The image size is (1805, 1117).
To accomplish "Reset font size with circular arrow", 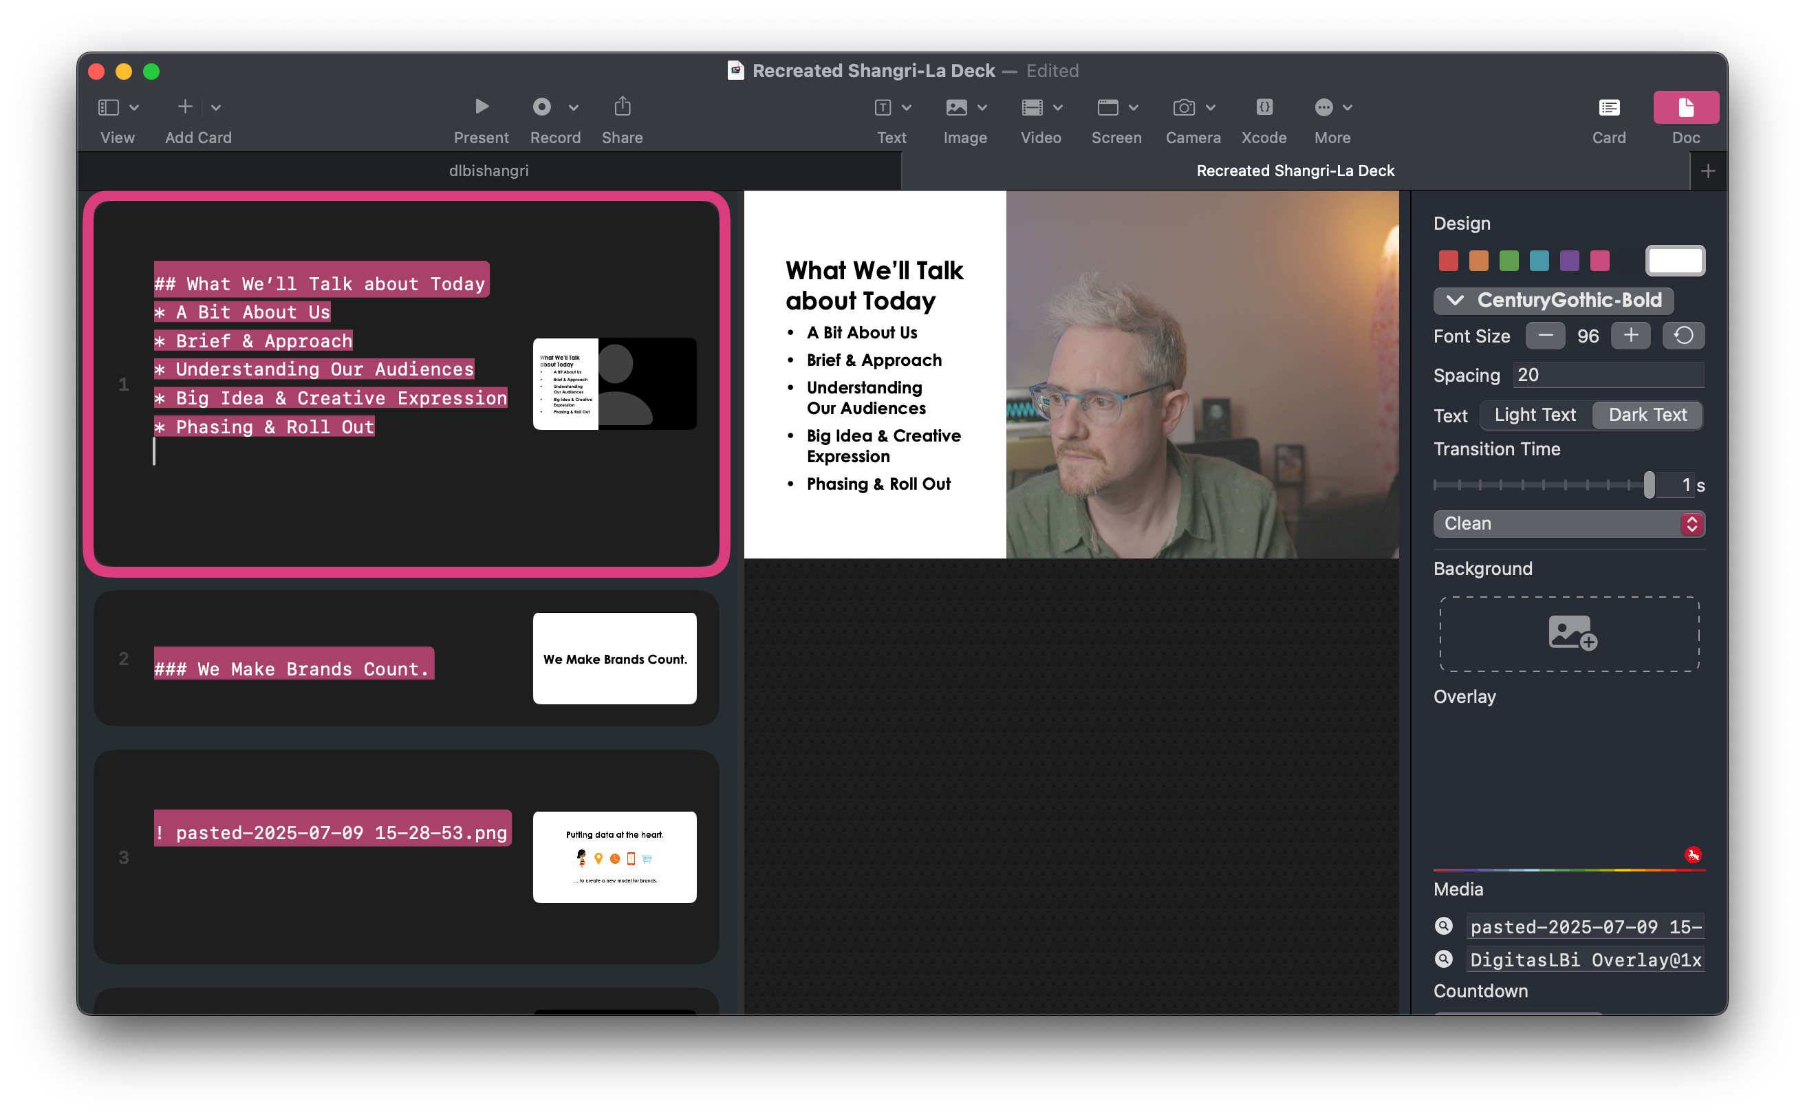I will tap(1683, 336).
